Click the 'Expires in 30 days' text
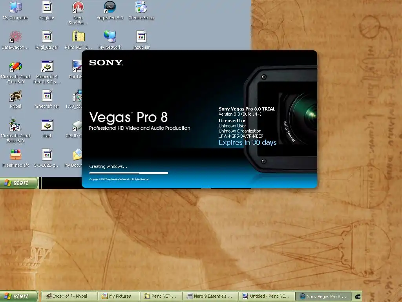The width and height of the screenshot is (402, 302). [247, 142]
